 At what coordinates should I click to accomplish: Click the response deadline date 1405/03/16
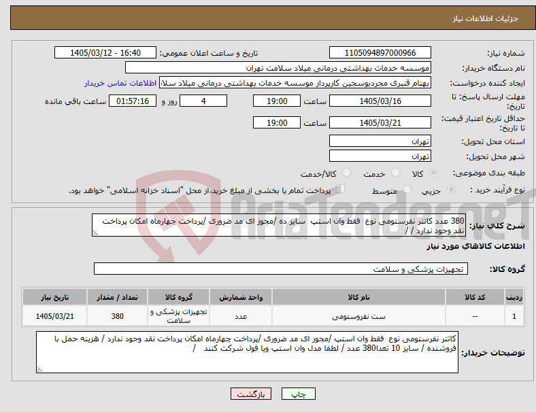[x=380, y=101]
